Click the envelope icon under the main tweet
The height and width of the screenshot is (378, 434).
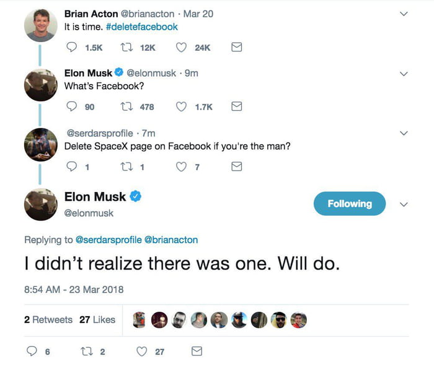point(197,351)
